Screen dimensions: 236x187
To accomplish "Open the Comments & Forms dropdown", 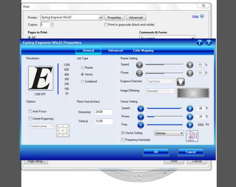I will pyautogui.click(x=167, y=37).
